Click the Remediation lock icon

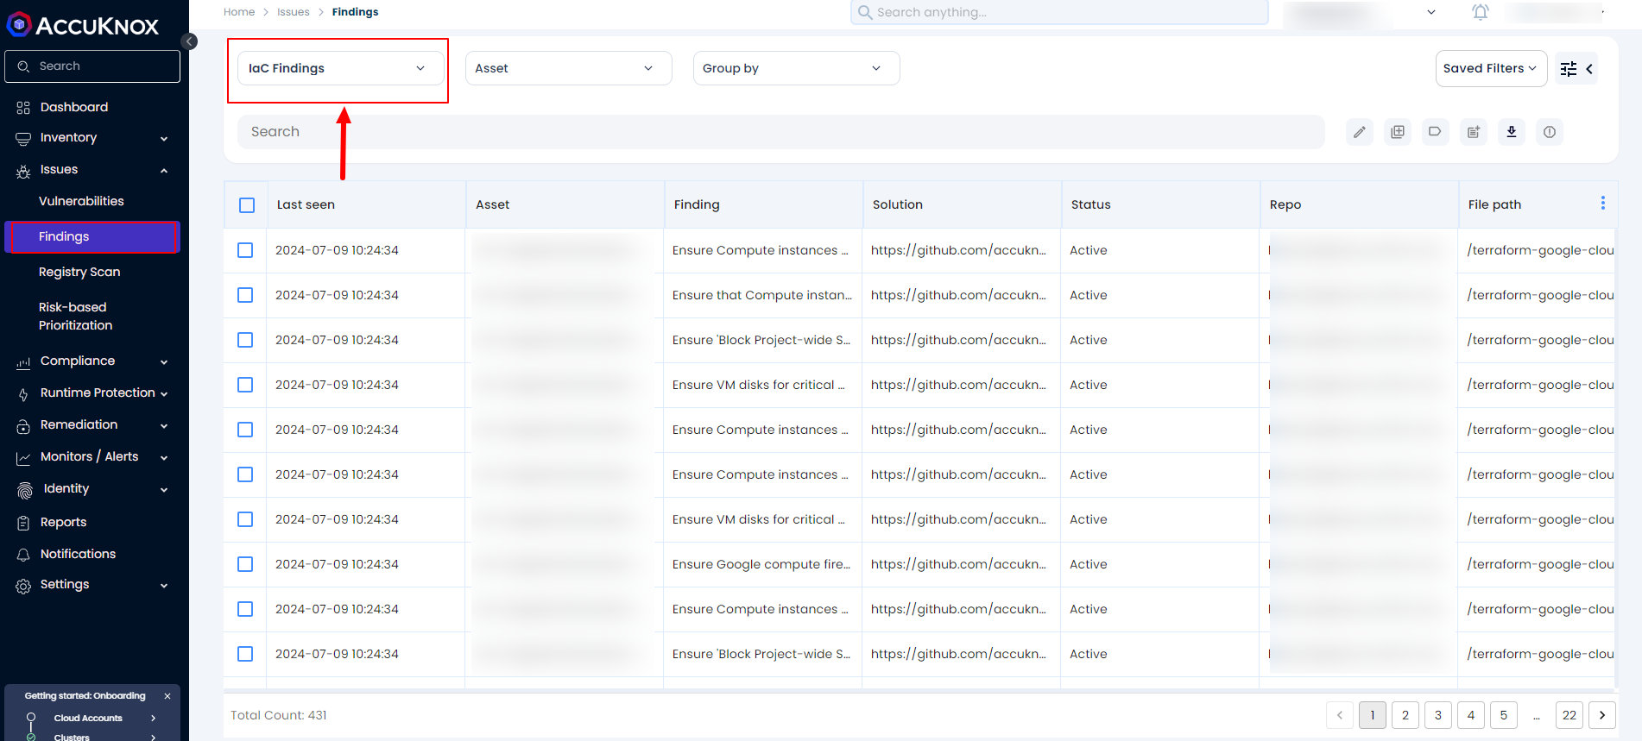pyautogui.click(x=23, y=426)
